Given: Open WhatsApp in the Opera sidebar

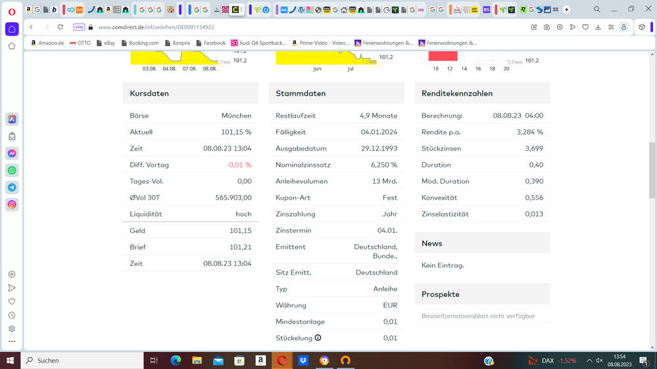Looking at the screenshot, I should pyautogui.click(x=12, y=171).
